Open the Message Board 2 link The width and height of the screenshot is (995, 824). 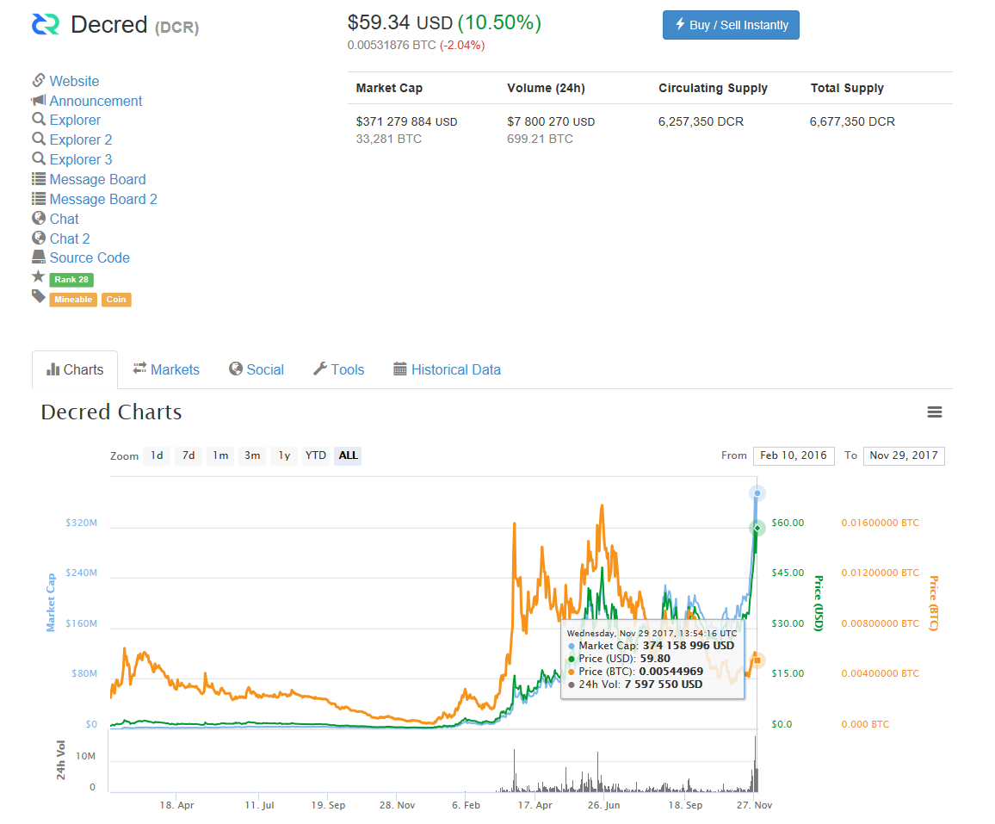103,200
